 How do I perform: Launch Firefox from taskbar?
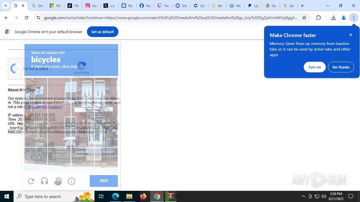(x=143, y=196)
